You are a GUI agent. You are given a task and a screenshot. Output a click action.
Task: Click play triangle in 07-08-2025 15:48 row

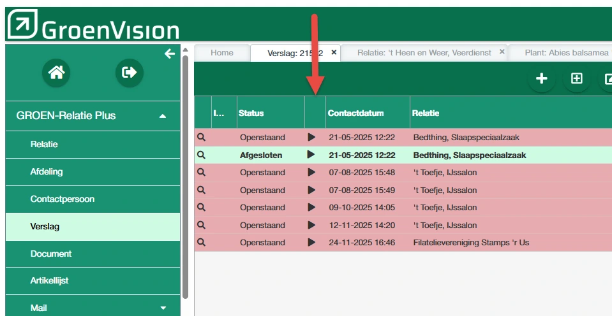click(311, 172)
